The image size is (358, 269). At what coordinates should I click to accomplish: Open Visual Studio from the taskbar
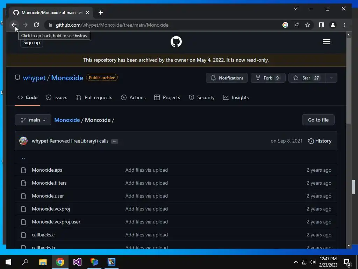77,262
